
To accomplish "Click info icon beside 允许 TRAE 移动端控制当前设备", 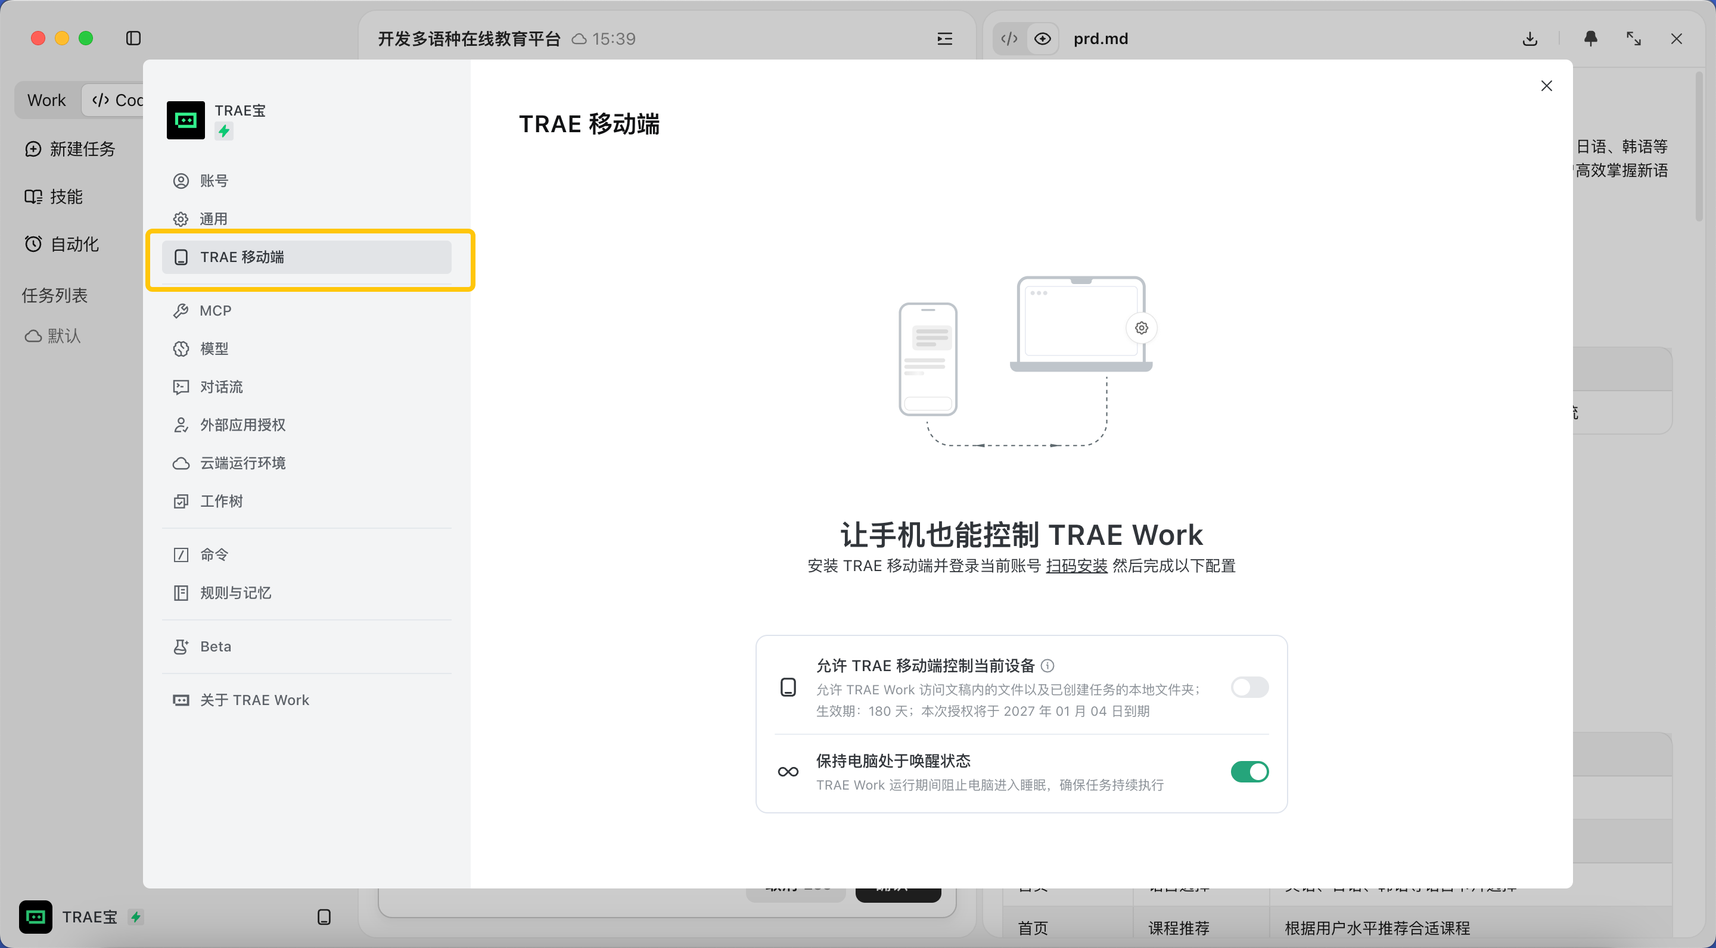I will [1048, 666].
